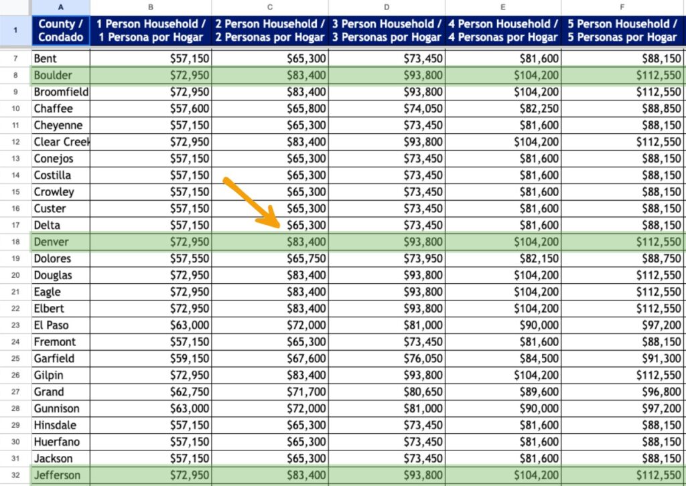Select row number 8 for Boulder

[15, 75]
